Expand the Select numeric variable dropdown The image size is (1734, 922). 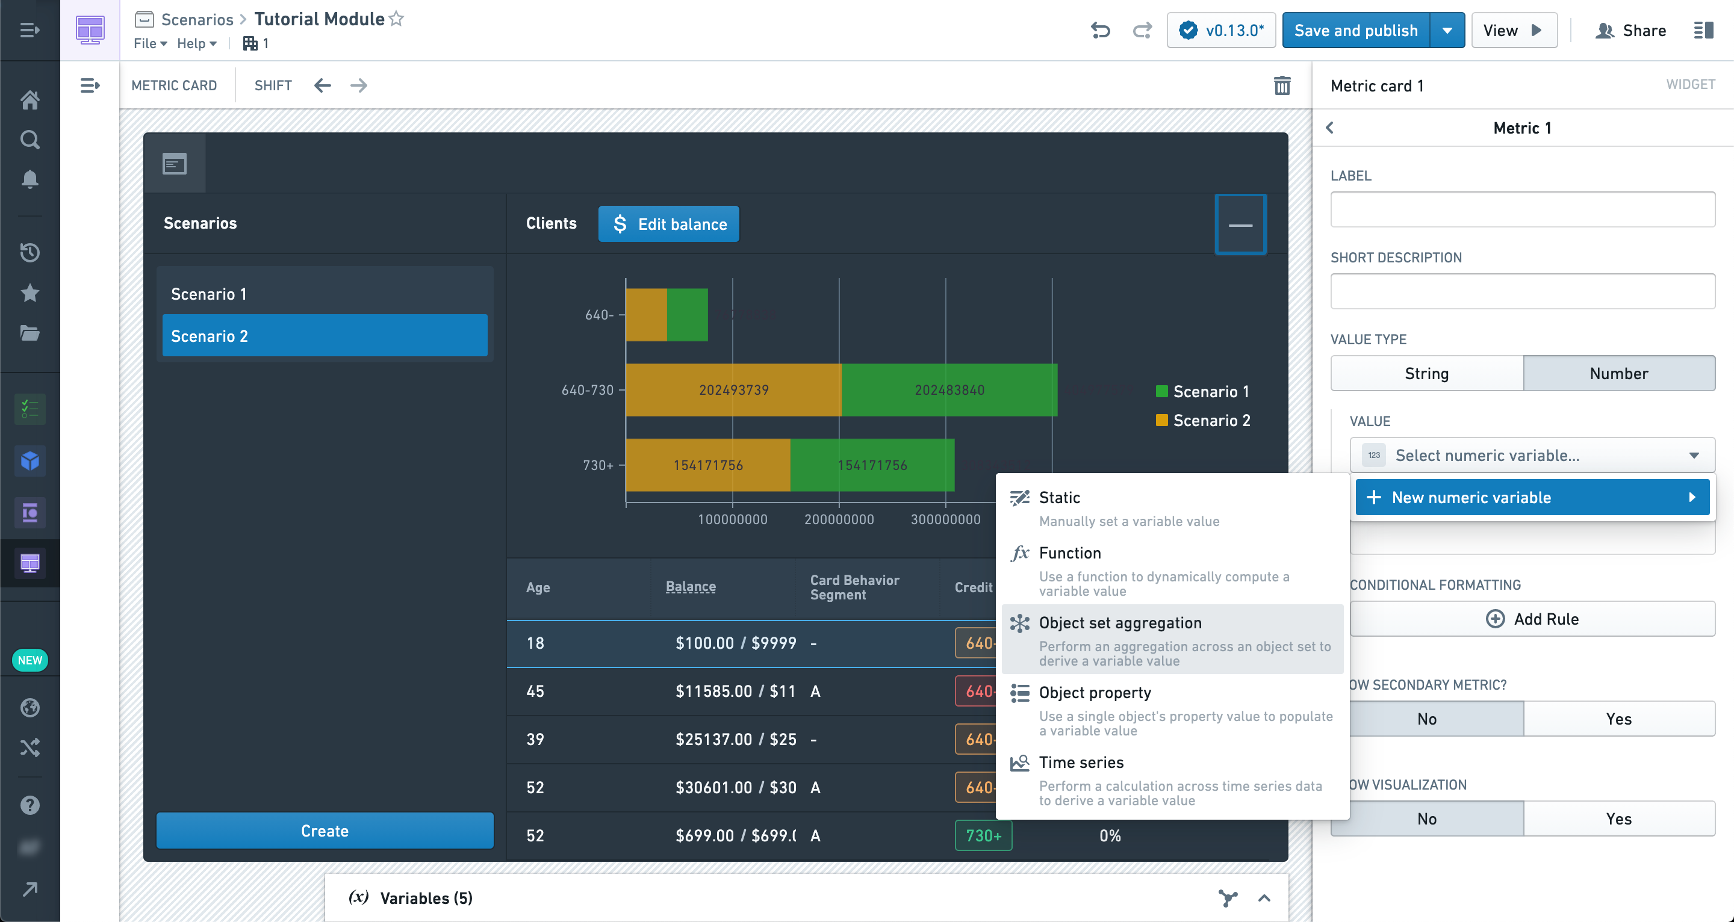[1531, 455]
